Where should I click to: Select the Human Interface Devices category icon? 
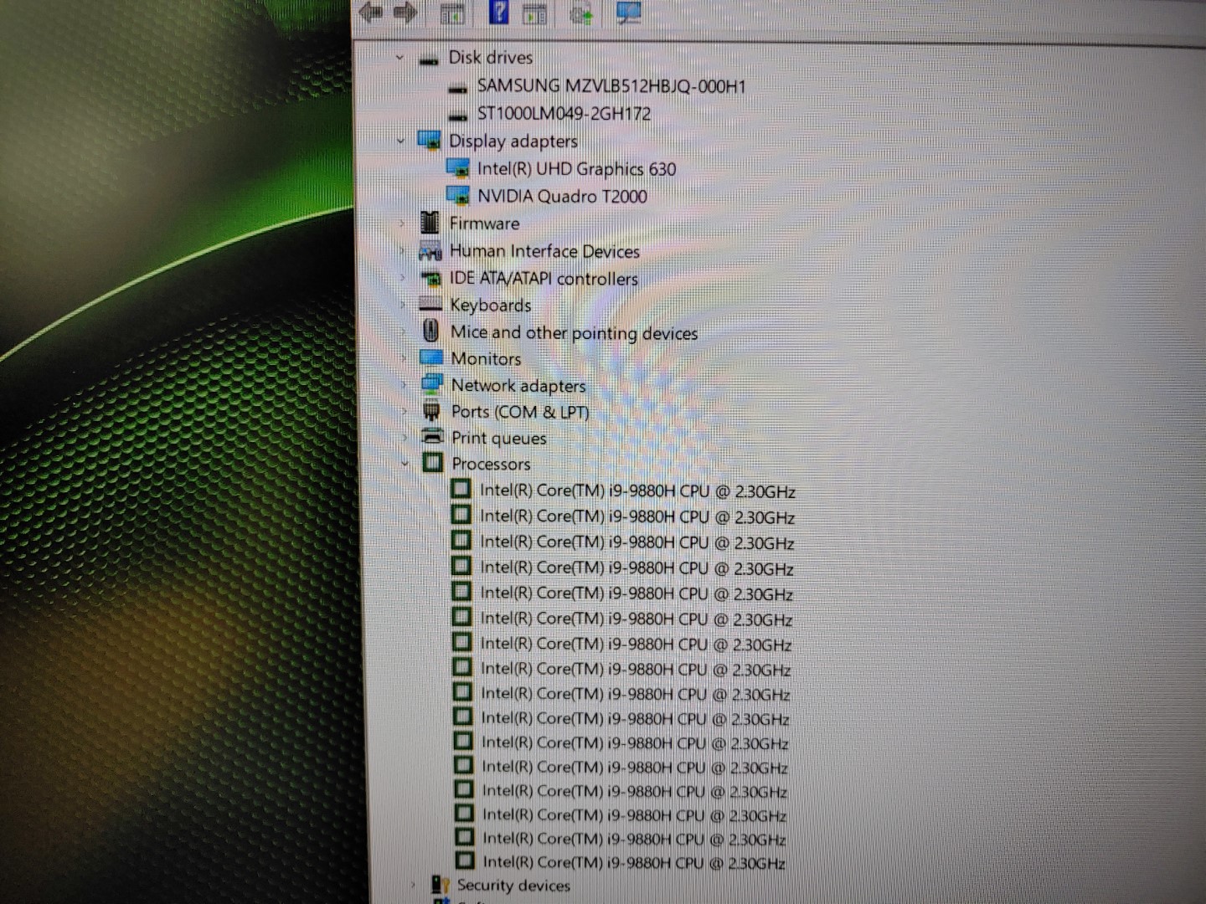pos(430,250)
